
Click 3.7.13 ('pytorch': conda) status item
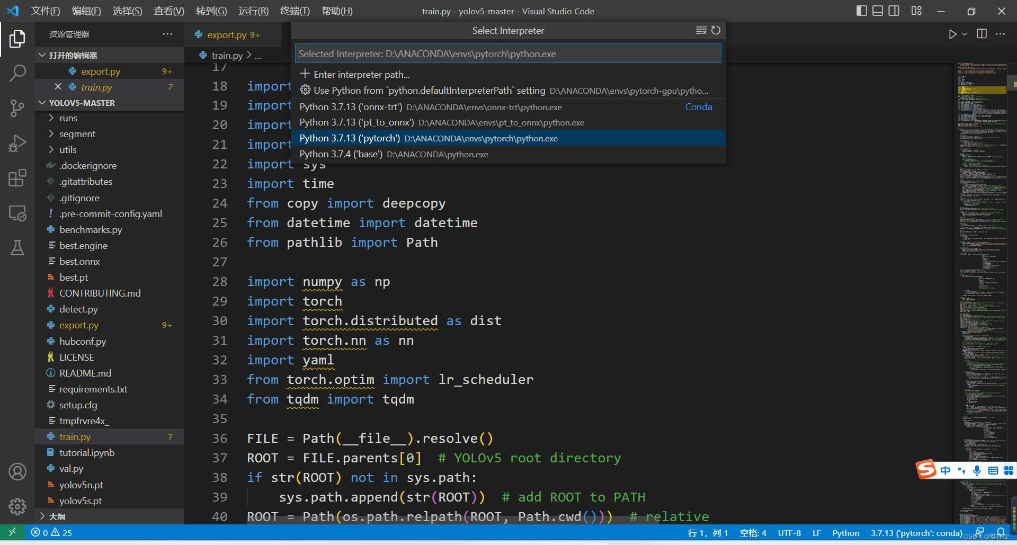coord(916,533)
